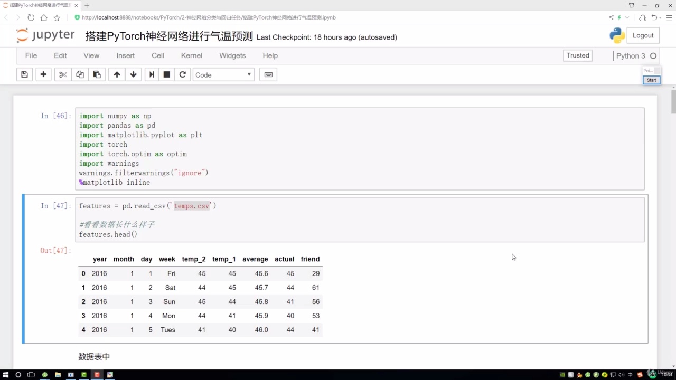Move the selected cell up
The image size is (676, 380).
pos(117,74)
